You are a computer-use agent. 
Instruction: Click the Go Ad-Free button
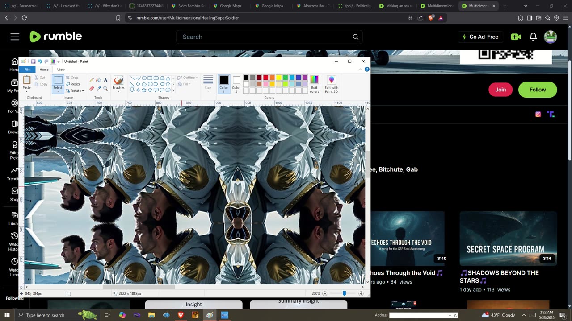(x=480, y=37)
